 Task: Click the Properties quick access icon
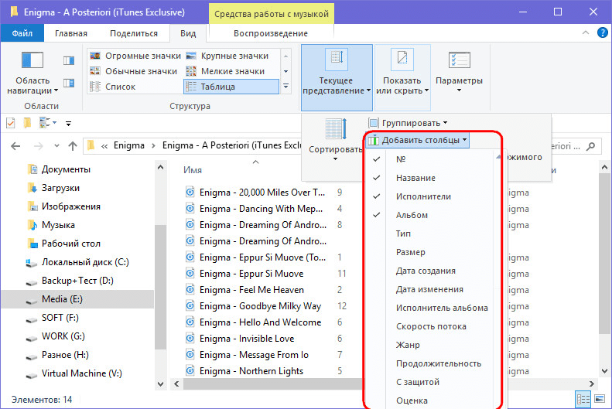[x=11, y=123]
